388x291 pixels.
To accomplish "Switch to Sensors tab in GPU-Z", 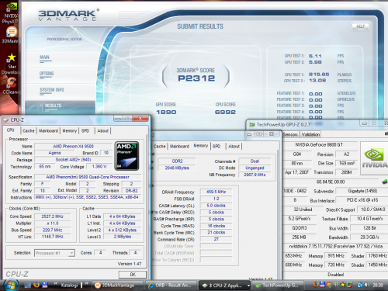I will [x=290, y=134].
